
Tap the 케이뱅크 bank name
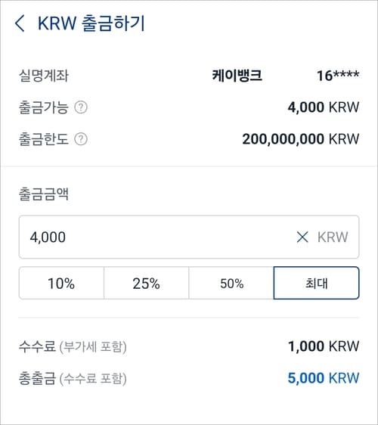coord(237,76)
